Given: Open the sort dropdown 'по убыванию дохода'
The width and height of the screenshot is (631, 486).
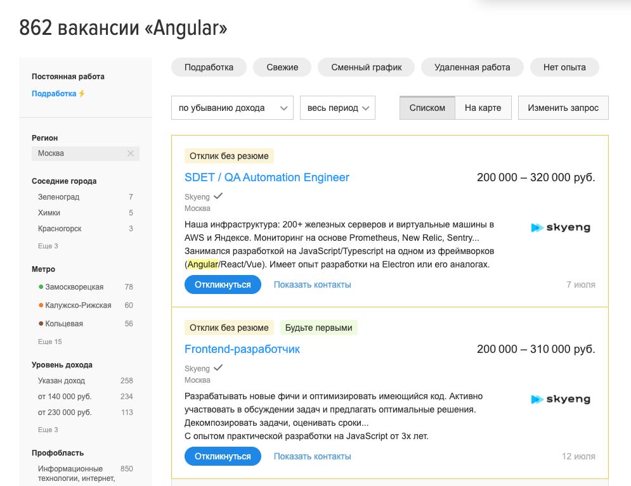Looking at the screenshot, I should pos(232,108).
